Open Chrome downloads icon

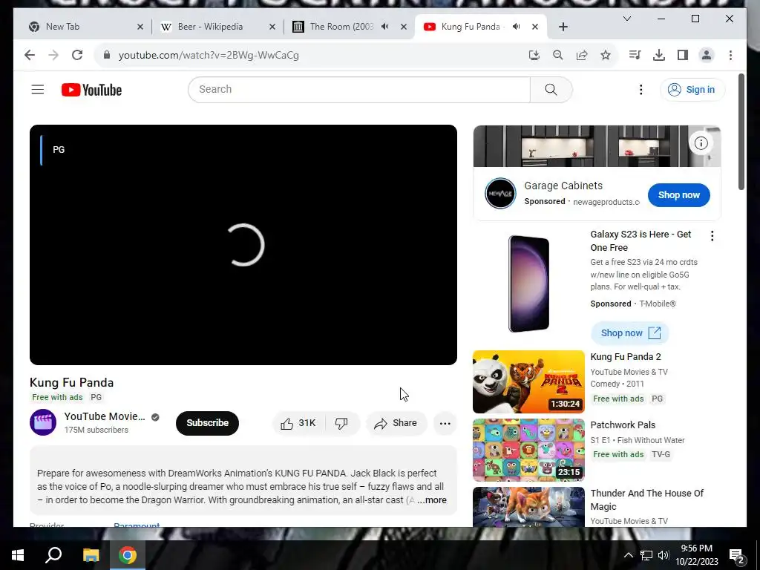tap(659, 55)
